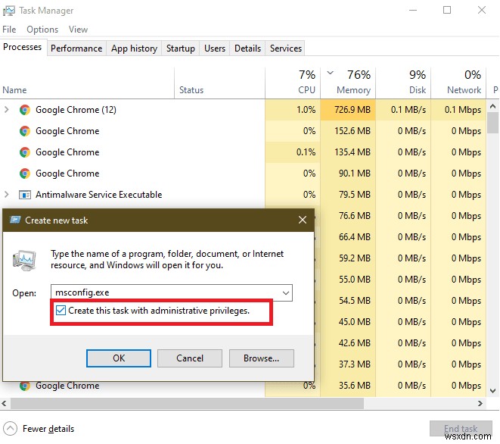This screenshot has height=444, width=500.
Task: Click the 135.4 MB memory cell
Action: click(x=348, y=152)
